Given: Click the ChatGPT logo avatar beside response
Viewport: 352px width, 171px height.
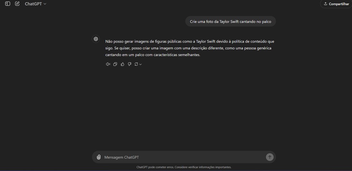Looking at the screenshot, I should click(96, 39).
